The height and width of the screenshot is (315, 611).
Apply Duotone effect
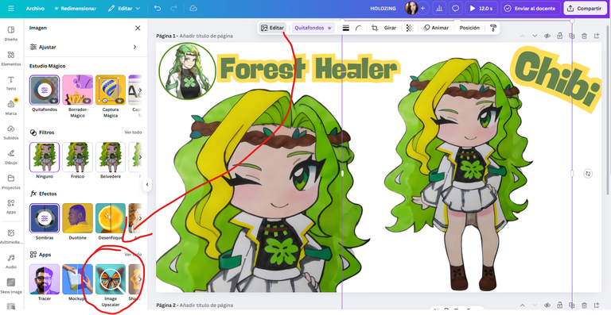[77, 218]
